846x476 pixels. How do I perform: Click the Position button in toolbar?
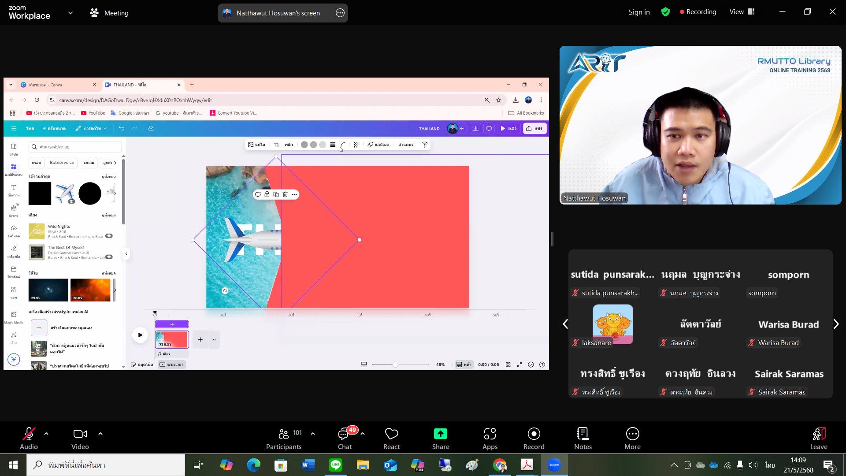406,145
